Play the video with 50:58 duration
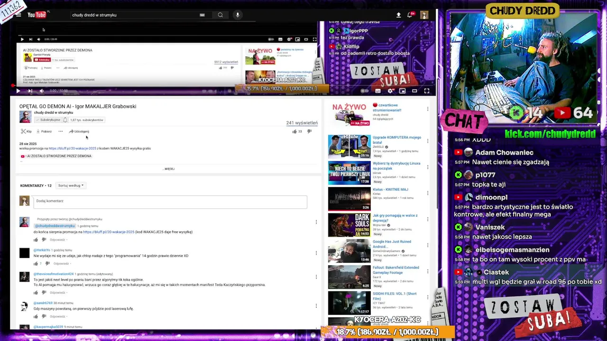The width and height of the screenshot is (607, 341). [x=18, y=91]
